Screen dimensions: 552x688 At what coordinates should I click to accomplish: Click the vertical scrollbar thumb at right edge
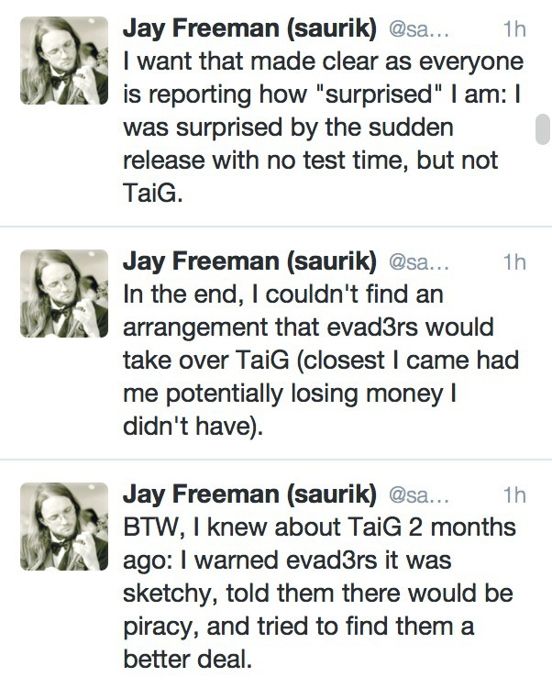coord(542,129)
